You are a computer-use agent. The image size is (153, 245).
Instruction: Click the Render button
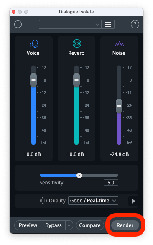125,225
